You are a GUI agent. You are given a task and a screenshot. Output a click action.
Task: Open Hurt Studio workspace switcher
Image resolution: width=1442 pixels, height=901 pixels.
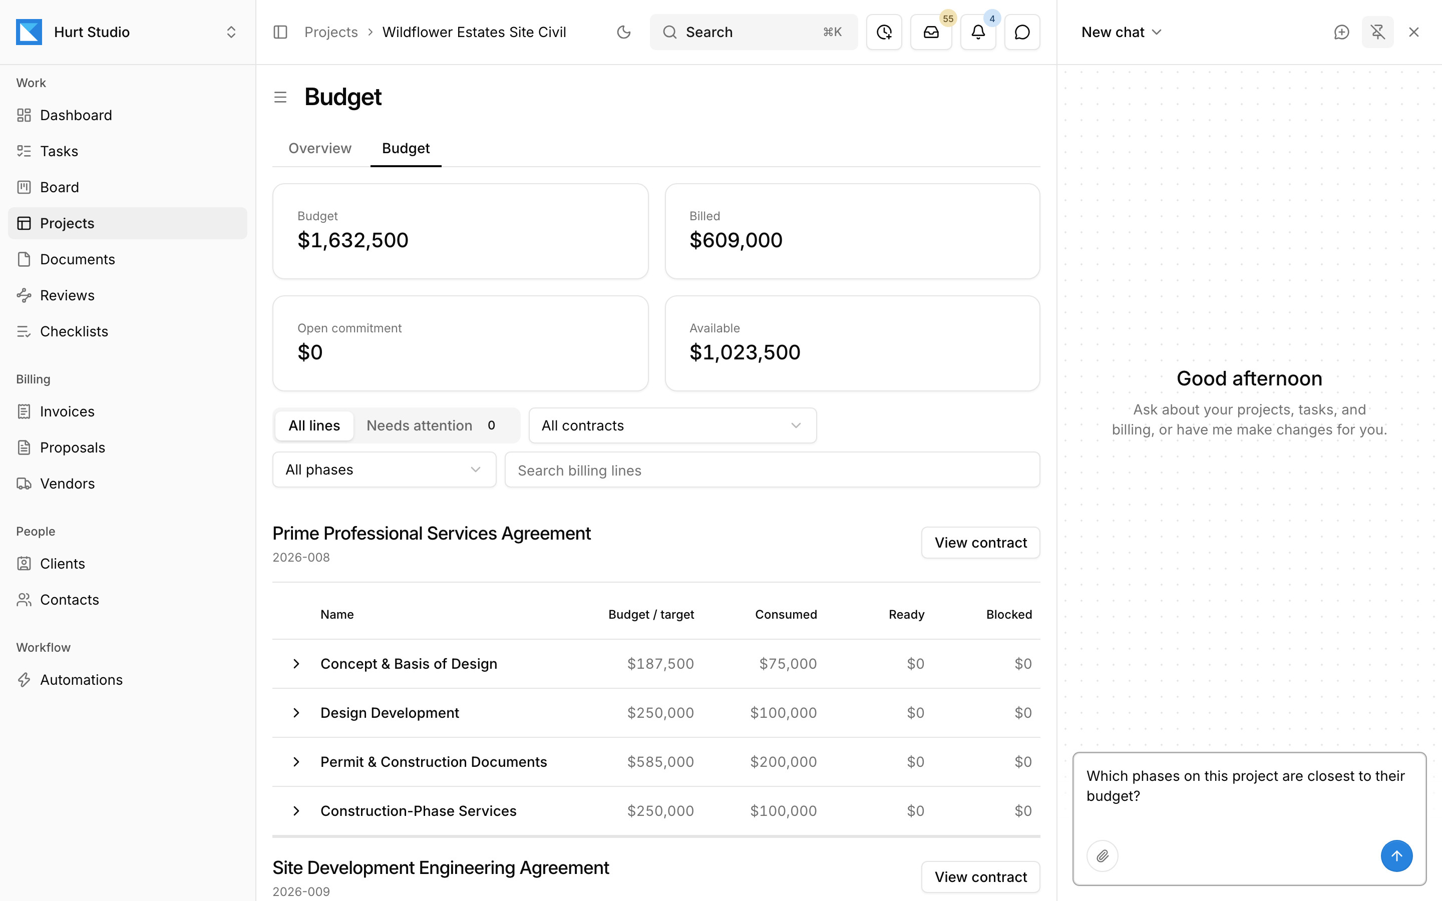(128, 32)
